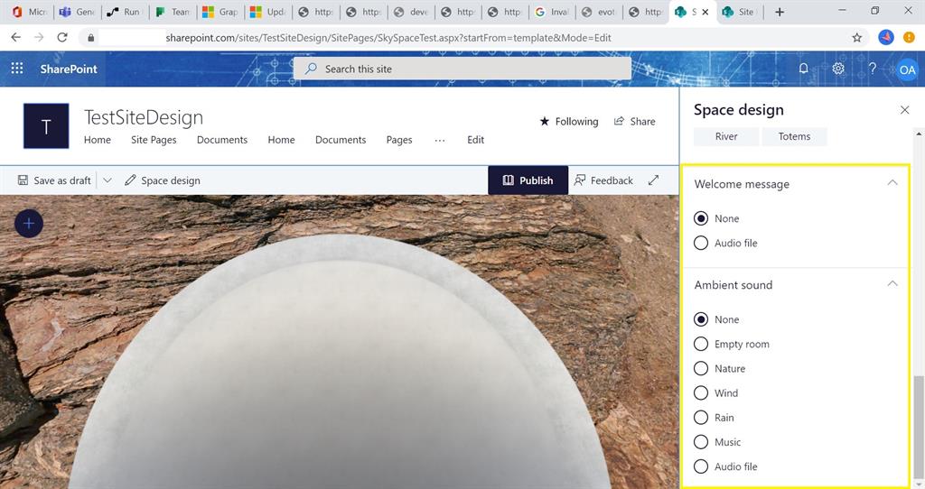Publish the space page
Screen dimensions: 925x489
click(x=528, y=180)
